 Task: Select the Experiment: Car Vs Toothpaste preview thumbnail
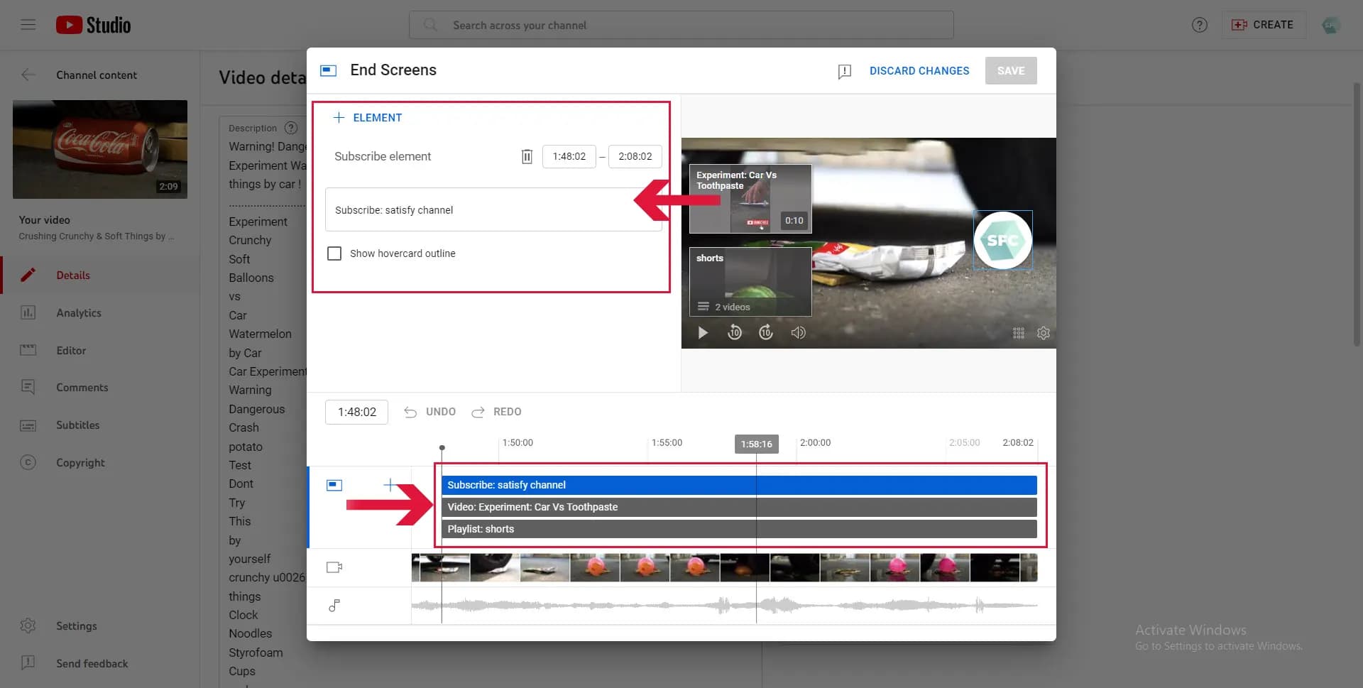tap(750, 199)
